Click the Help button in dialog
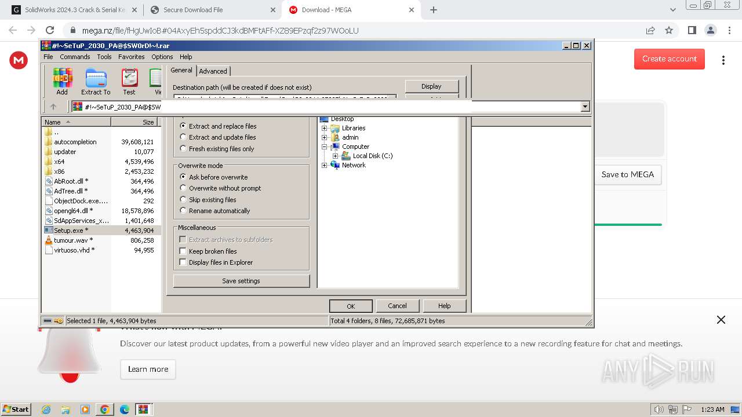This screenshot has width=742, height=417. (445, 306)
